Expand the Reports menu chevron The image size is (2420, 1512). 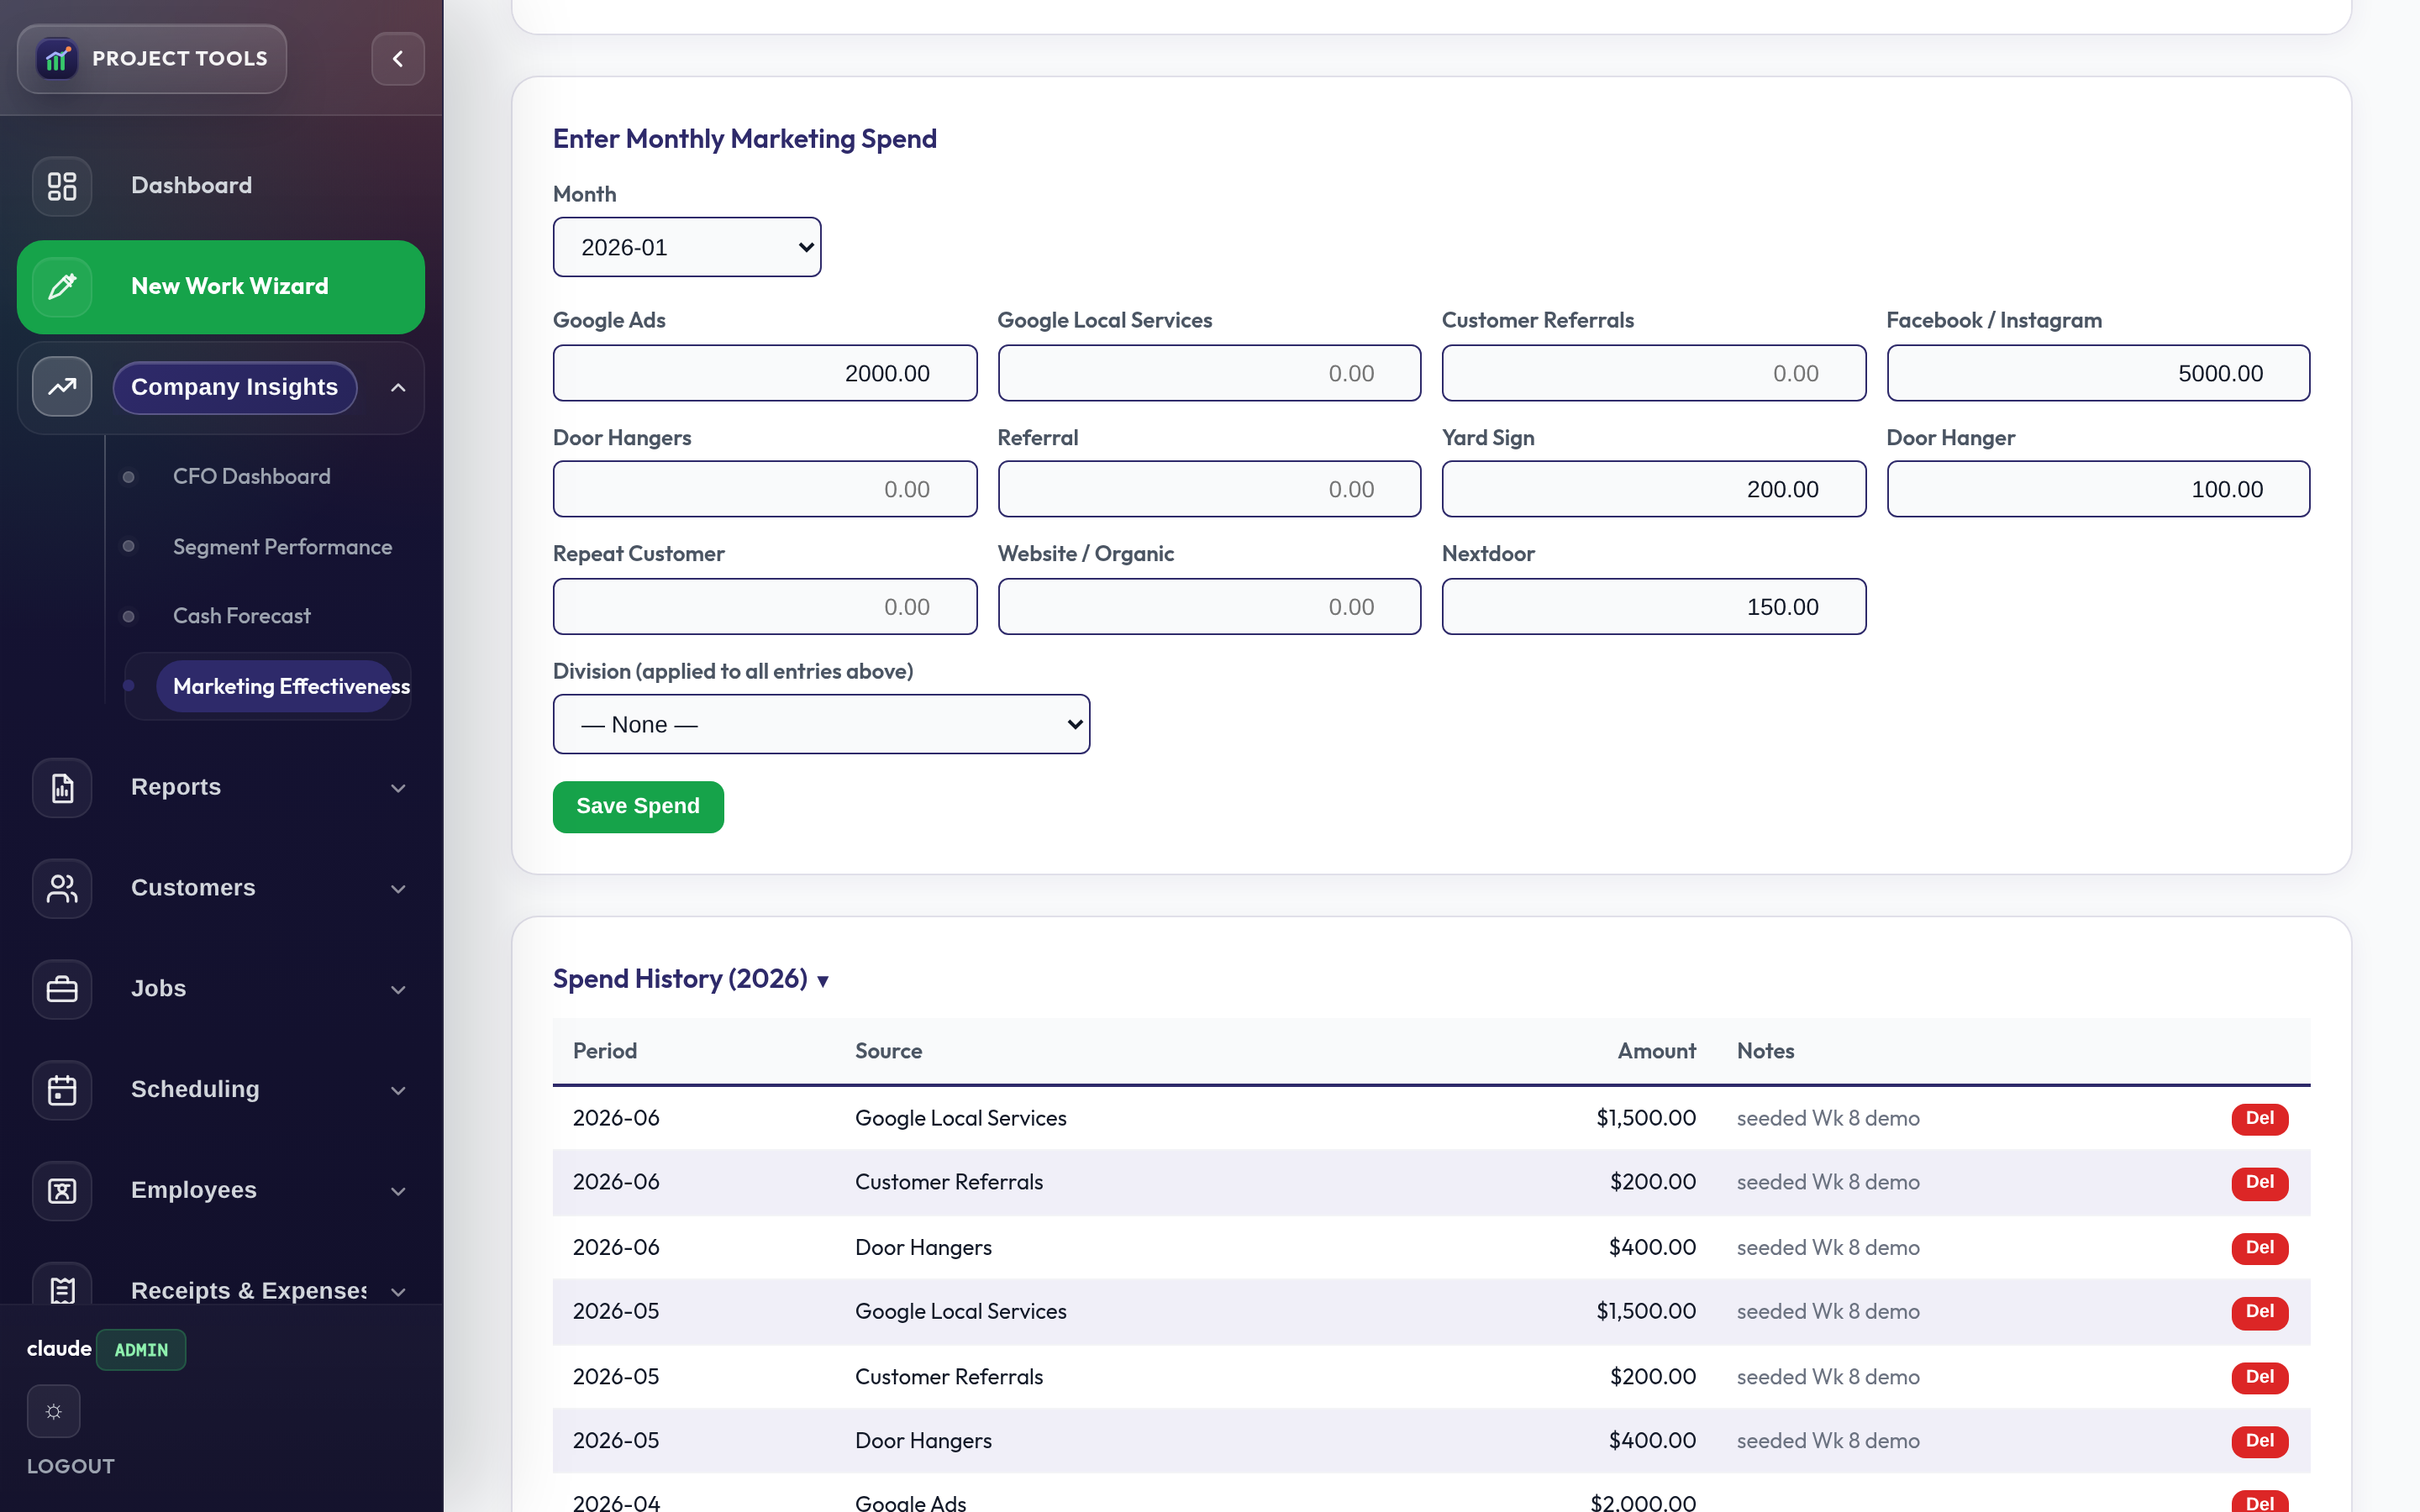coord(398,788)
